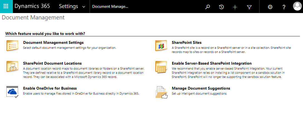Click the Server-Based SharePoint Integration grid icon
This screenshot has width=303, height=114.
(x=161, y=67)
